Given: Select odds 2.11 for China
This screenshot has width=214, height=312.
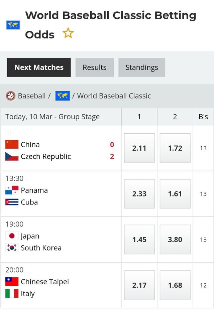Looking at the screenshot, I should click(139, 148).
